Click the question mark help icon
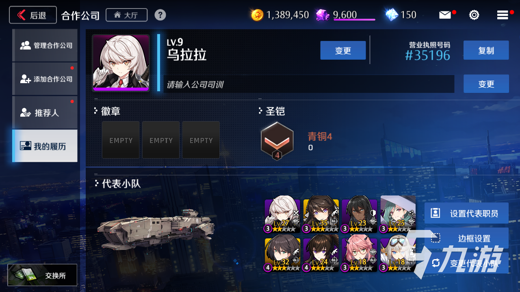Screen dimensions: 520x292 (x=160, y=15)
